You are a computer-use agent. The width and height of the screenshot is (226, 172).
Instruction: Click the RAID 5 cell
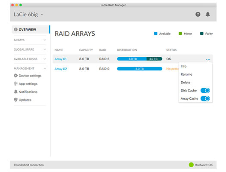104,59
